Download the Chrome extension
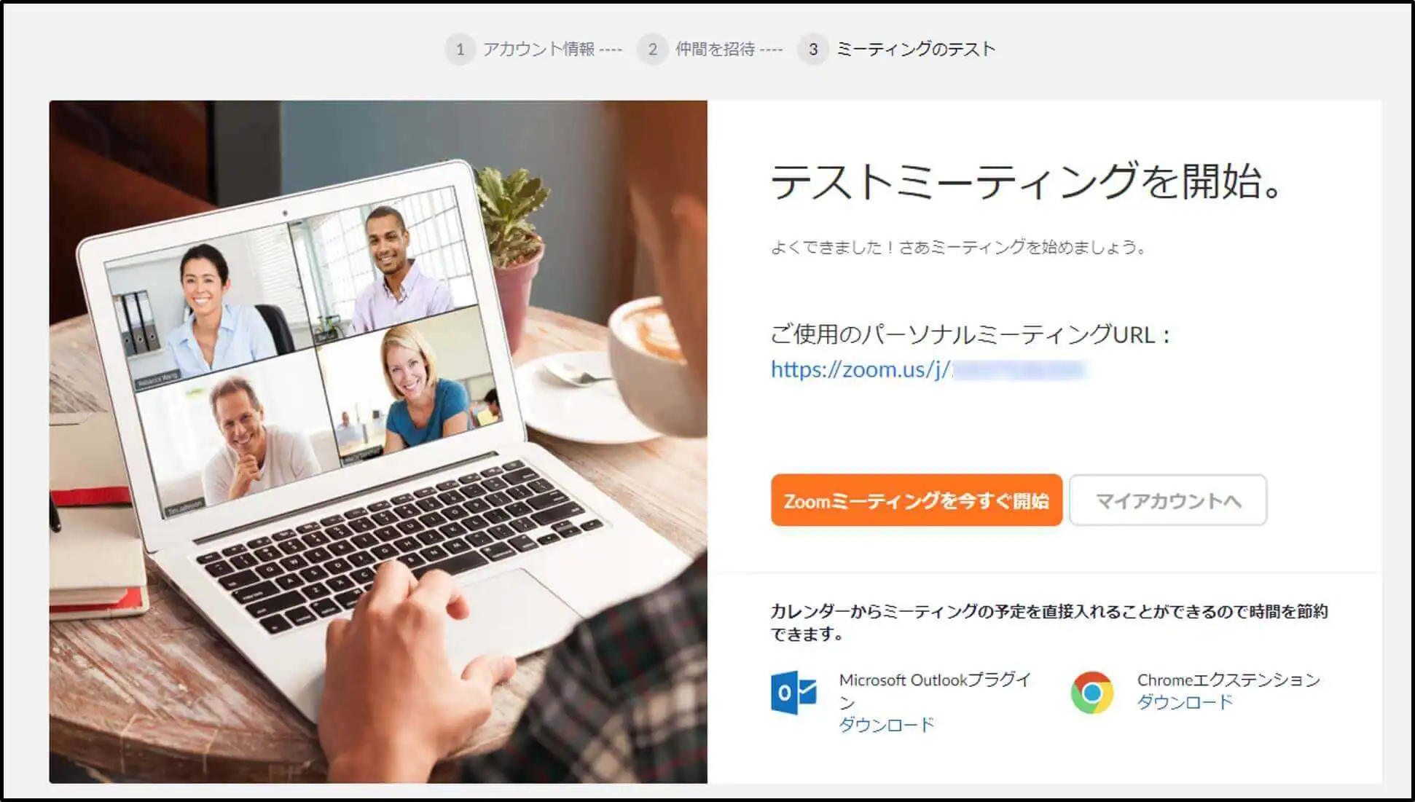Screen dimensions: 1415x802 tap(1185, 702)
